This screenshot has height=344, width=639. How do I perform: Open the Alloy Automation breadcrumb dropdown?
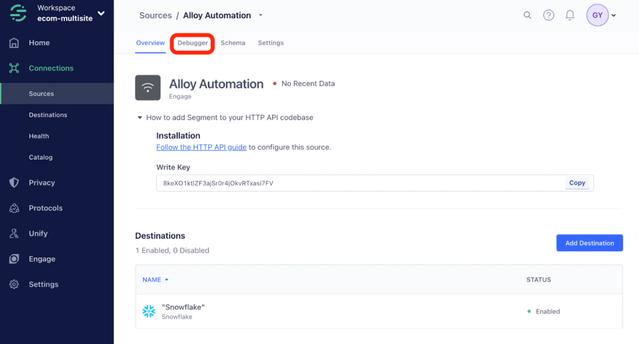tap(261, 15)
